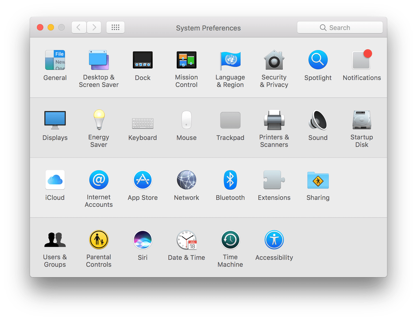Click the Dock preferences icon
Viewport: 417px width, 320px height.
click(x=143, y=60)
